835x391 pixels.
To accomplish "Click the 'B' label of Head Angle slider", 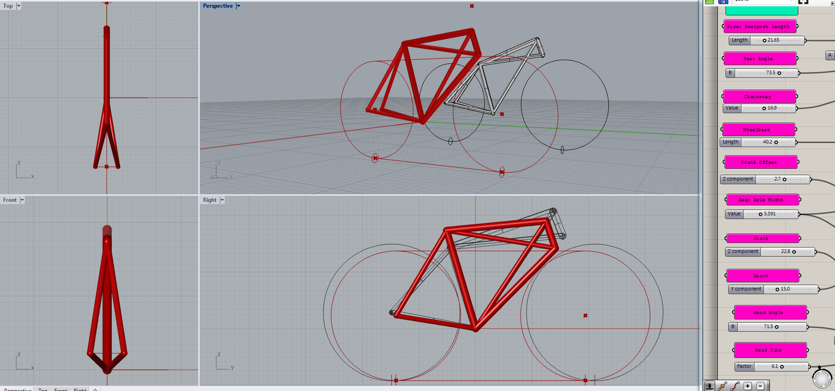I will click(733, 327).
